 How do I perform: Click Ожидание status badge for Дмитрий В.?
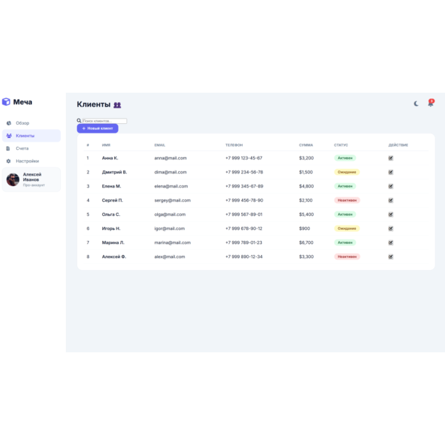(347, 172)
